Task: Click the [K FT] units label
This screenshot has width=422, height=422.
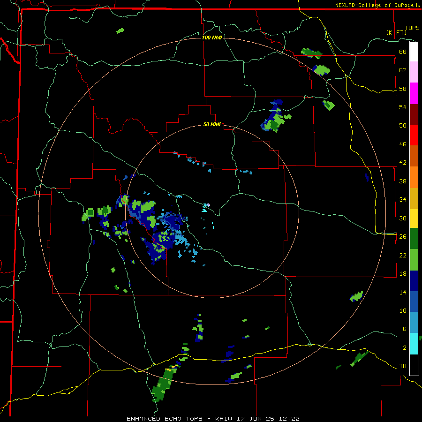Action: click(x=396, y=32)
